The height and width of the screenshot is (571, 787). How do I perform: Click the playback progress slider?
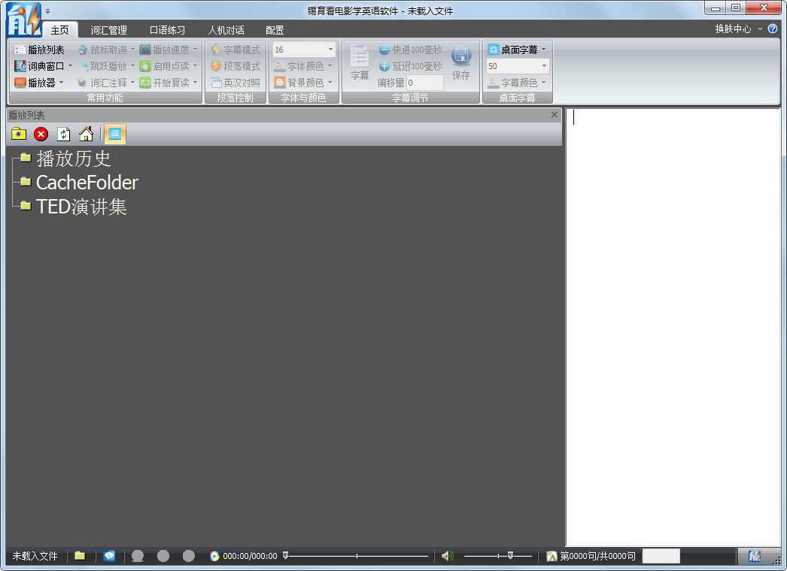coord(356,555)
